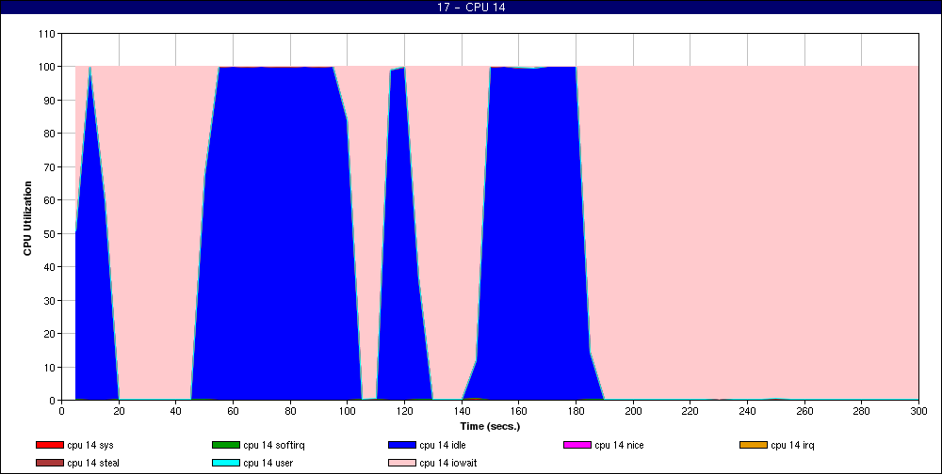Click the 50 y-axis tick label
Screen dimensions: 942x474
point(50,233)
